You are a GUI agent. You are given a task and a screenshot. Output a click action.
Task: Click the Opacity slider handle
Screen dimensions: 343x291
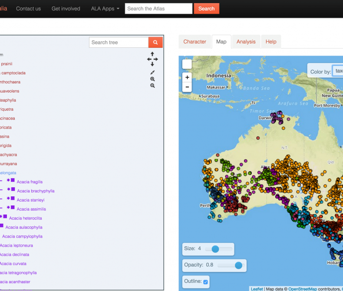tap(238, 265)
